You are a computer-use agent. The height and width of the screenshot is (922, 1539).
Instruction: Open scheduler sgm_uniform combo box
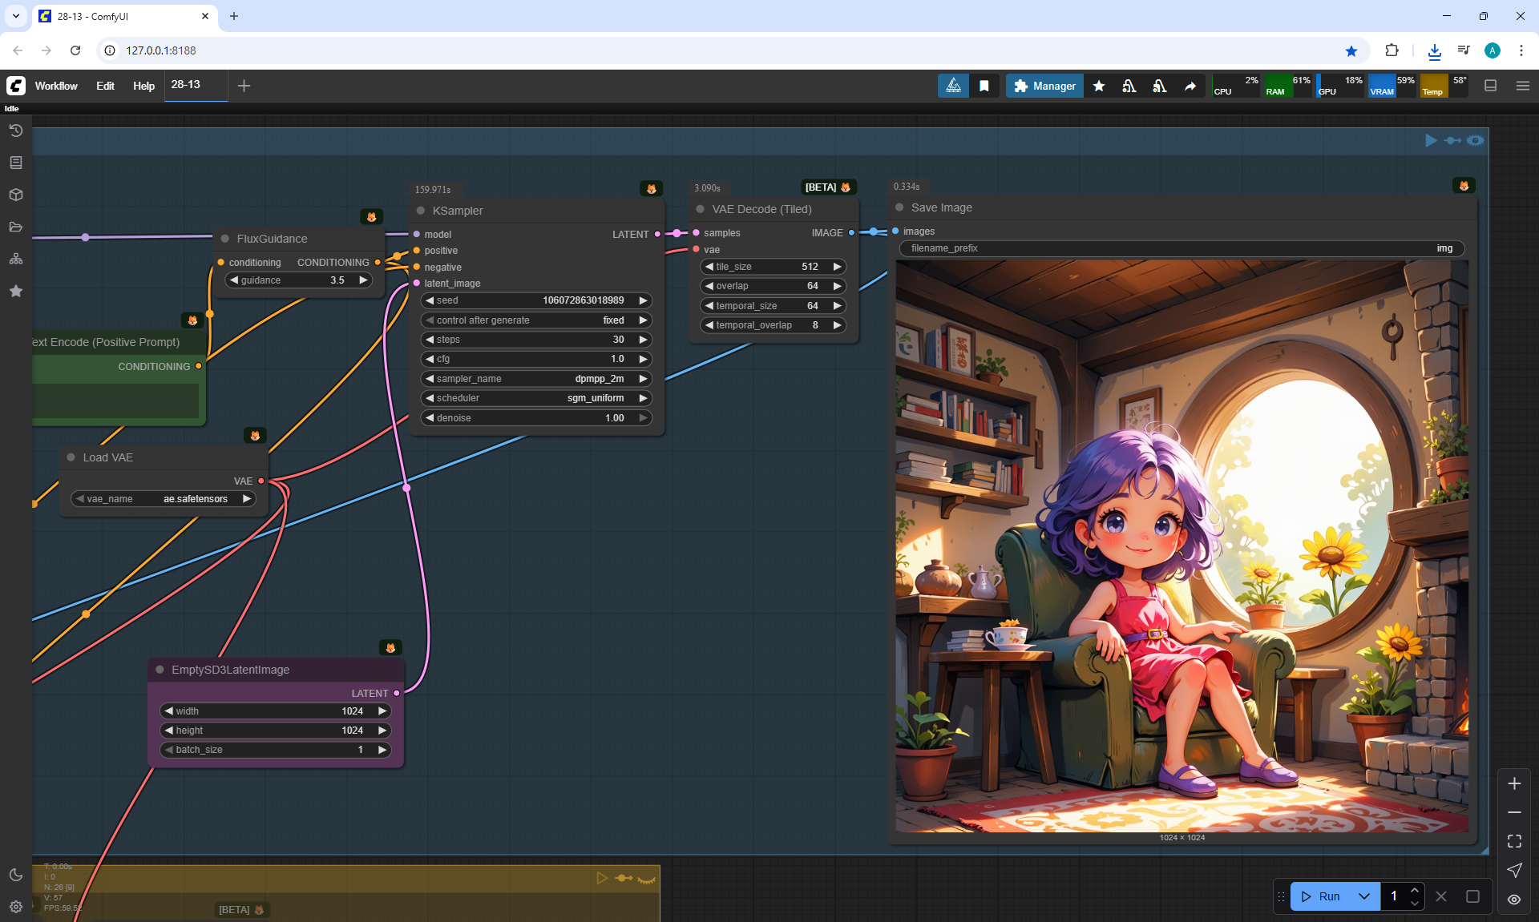click(535, 398)
